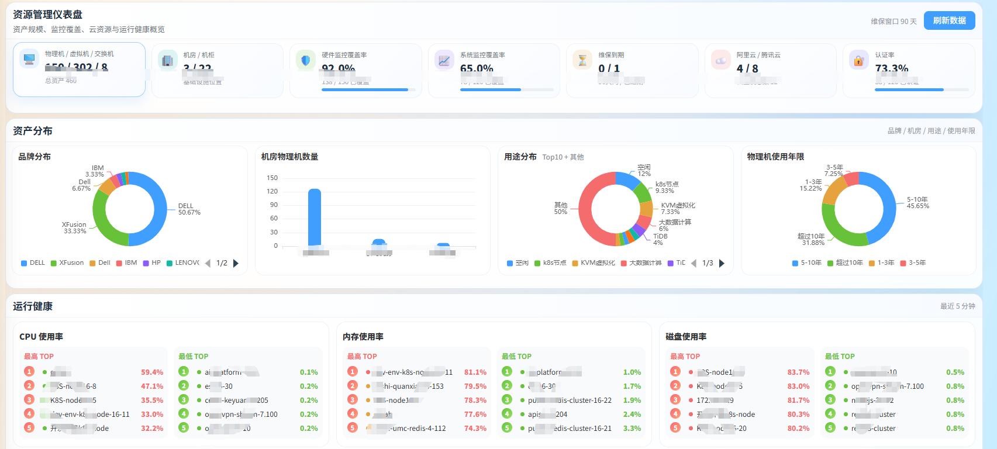This screenshot has height=449, width=997.
Task: Go to next page of 用途分布 legend
Action: [x=722, y=263]
